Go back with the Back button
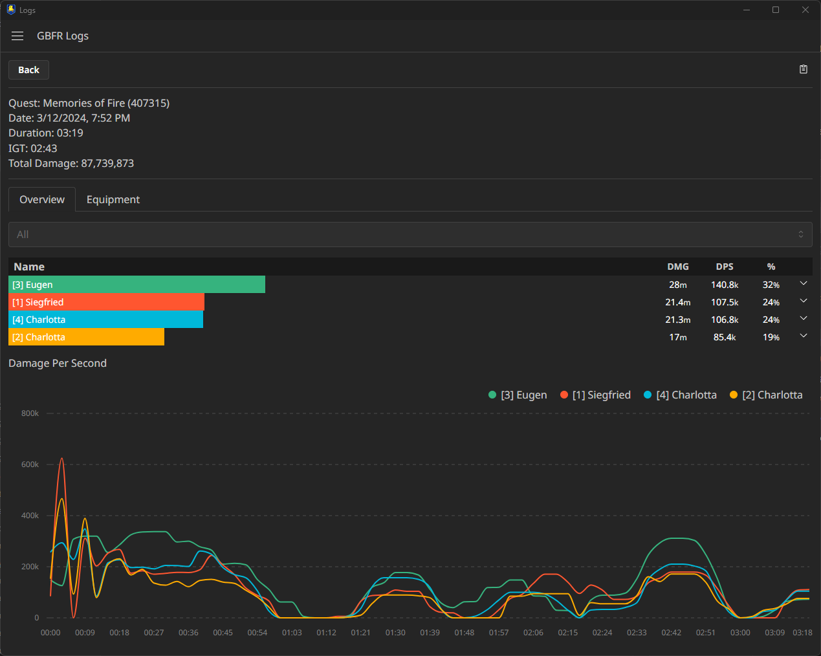Screen dimensions: 821x656 point(28,70)
